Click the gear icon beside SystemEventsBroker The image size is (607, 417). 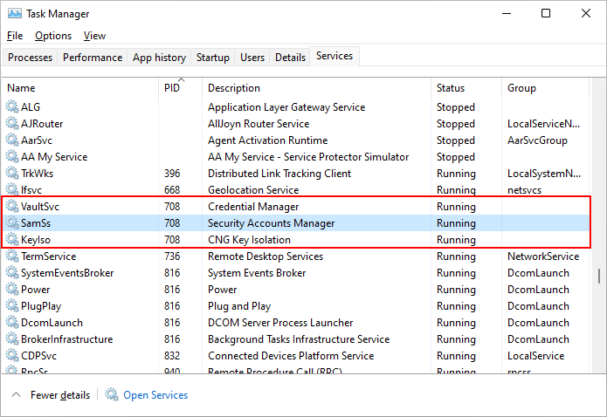pos(12,273)
